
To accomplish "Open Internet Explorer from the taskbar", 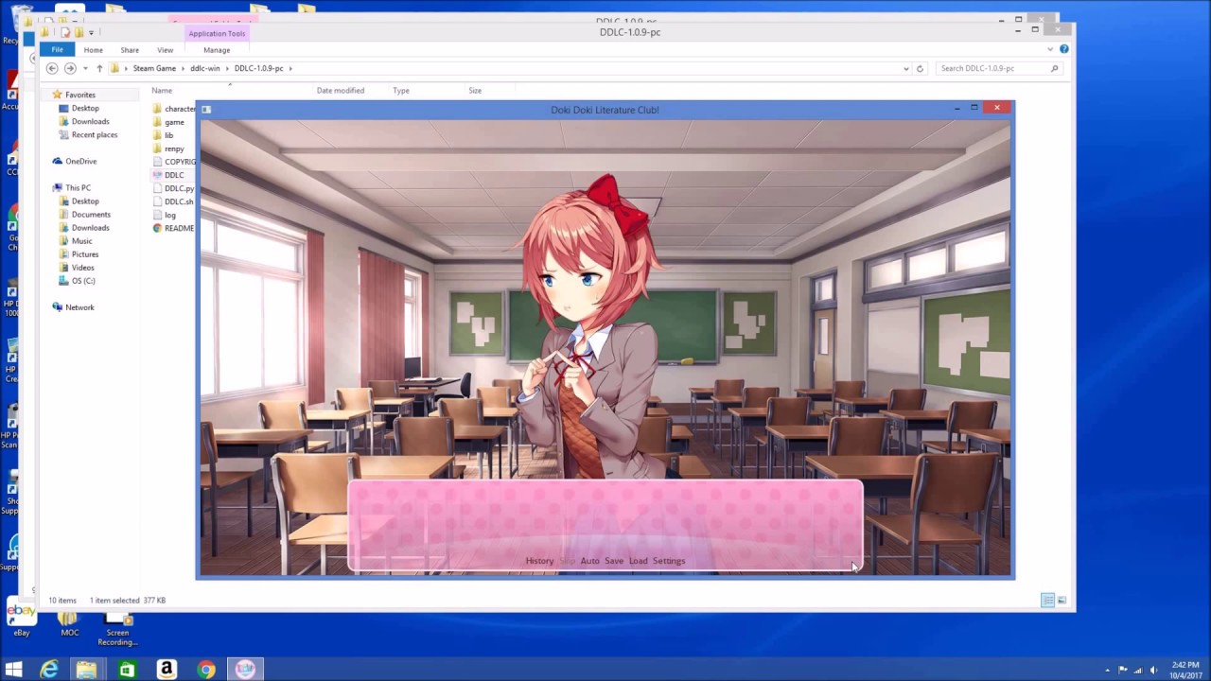I will (x=48, y=670).
